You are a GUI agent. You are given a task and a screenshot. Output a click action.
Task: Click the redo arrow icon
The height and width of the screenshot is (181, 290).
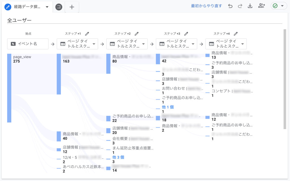pos(240,6)
